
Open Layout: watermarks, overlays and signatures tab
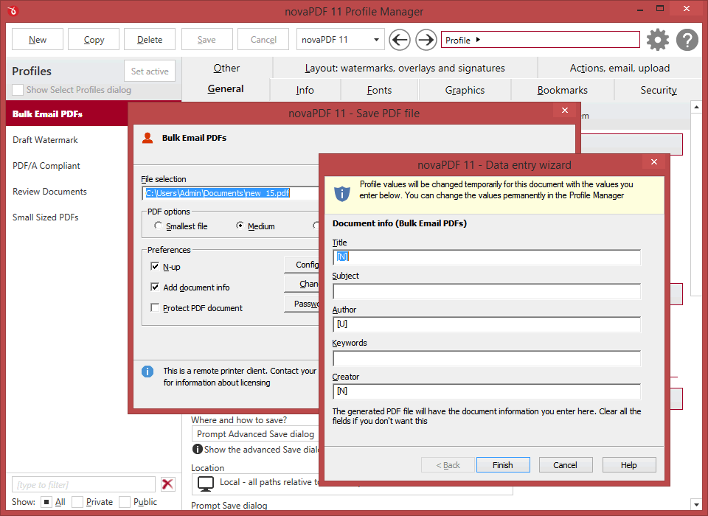405,68
